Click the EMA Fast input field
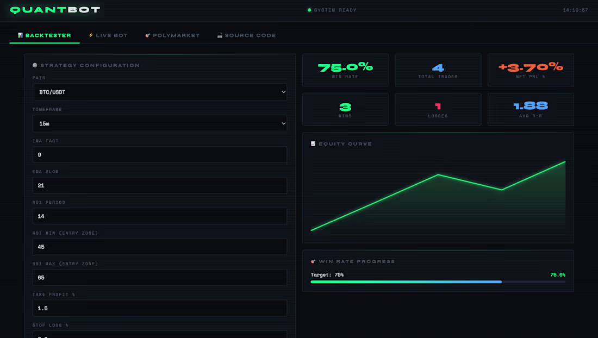 [x=160, y=155]
